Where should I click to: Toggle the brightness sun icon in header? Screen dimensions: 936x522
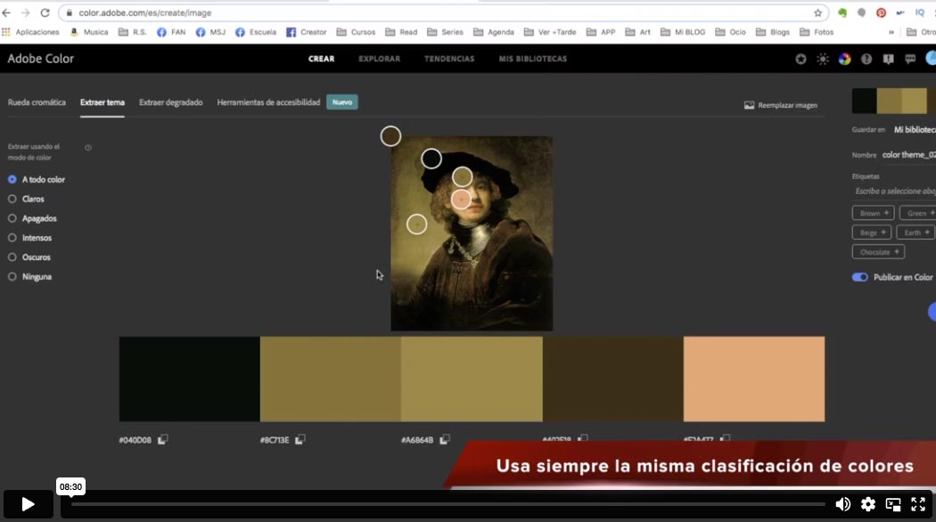(x=823, y=59)
